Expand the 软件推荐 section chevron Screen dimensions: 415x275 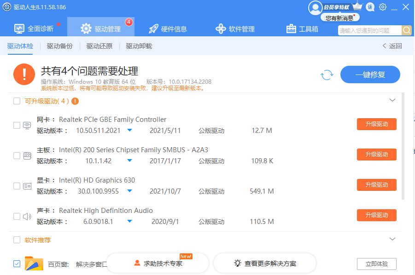pos(392,239)
